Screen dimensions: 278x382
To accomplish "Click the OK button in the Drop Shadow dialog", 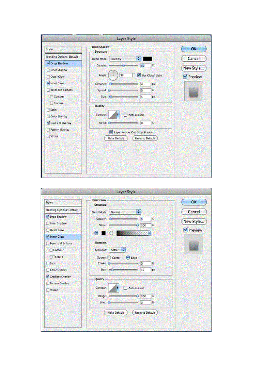I will pyautogui.click(x=194, y=49).
